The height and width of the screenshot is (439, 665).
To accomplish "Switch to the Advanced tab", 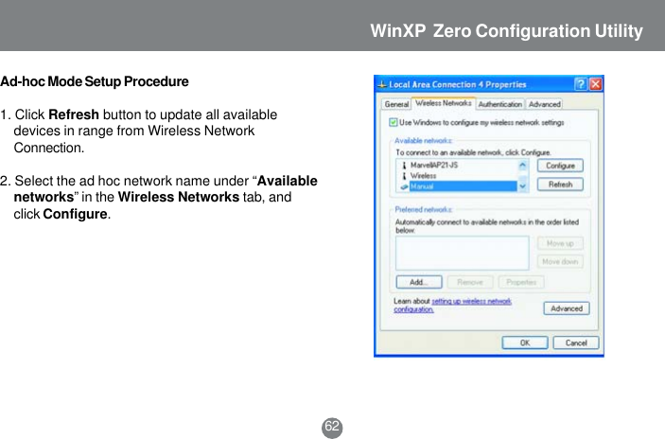I will click(x=544, y=104).
